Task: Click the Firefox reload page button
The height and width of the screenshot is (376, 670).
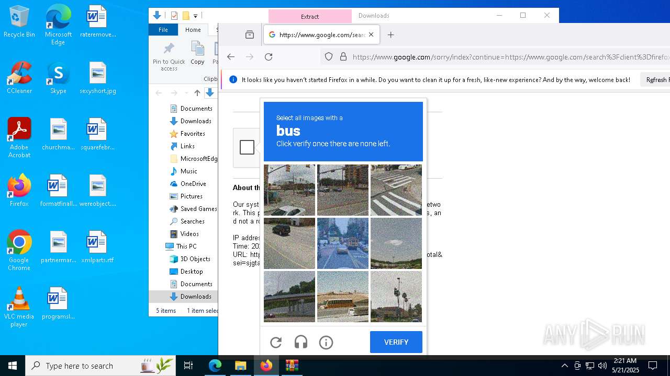Action: point(269,57)
